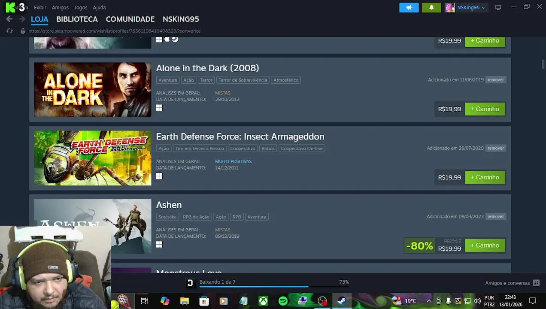546x309 pixels.
Task: Click the Terror de Sobrevivência tag
Action: pos(243,80)
